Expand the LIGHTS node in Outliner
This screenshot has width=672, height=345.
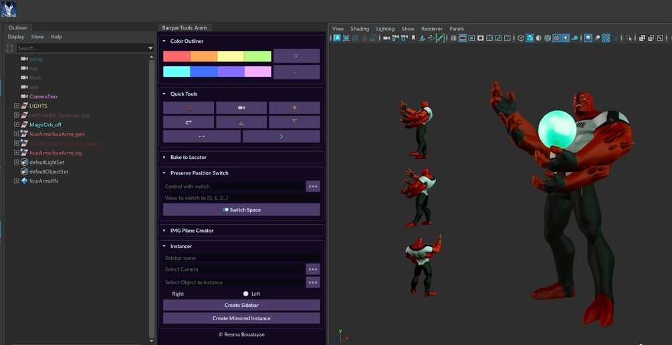pos(16,106)
